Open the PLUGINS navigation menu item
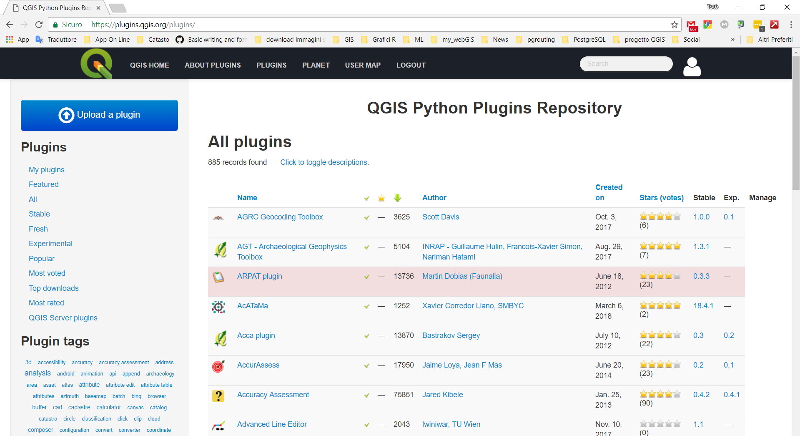Screen dimensions: 800x436 (271, 65)
